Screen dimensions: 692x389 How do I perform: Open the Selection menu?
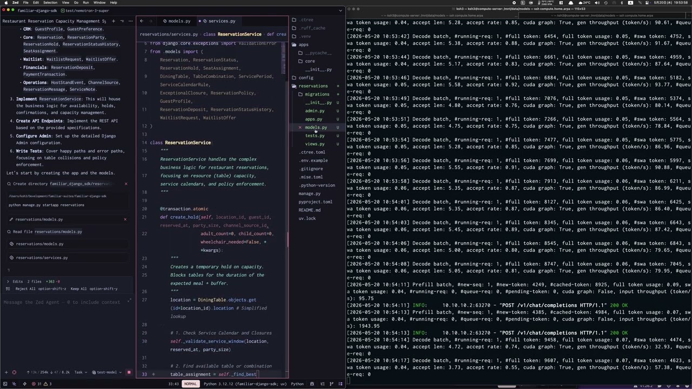(50, 3)
